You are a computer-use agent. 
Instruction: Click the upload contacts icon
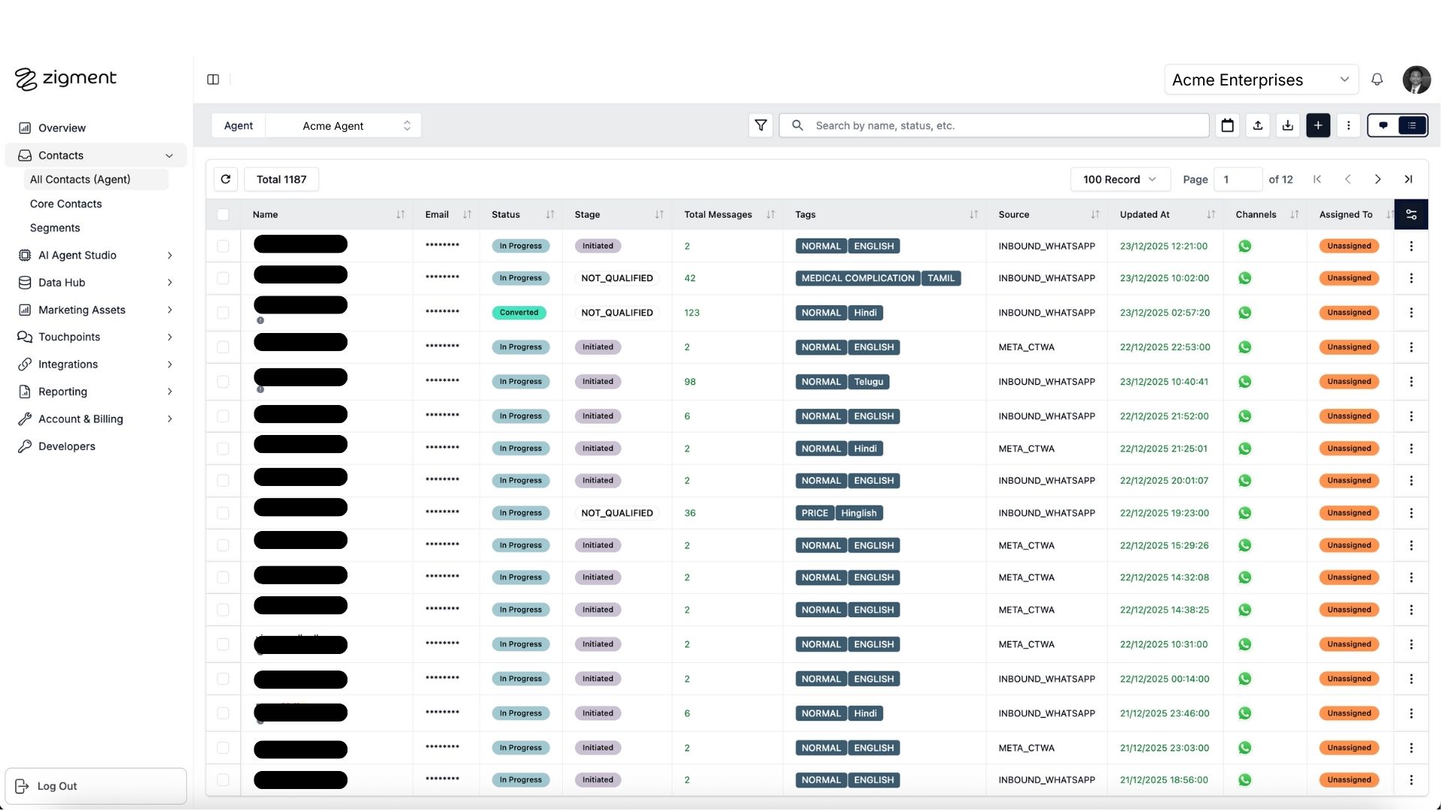click(x=1258, y=125)
